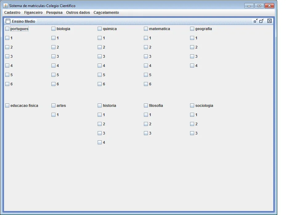Select checkbox 2 under filosofia
This screenshot has height=215, width=289.
point(146,124)
